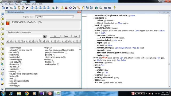The image size is (171, 96).
Task: Click the sidebar lightbulb icon near bottom
Action: (2, 84)
